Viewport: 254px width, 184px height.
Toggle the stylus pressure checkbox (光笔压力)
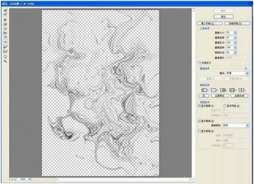(x=200, y=63)
